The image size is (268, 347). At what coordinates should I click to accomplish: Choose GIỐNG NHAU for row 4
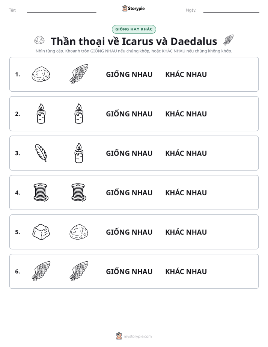129,193
